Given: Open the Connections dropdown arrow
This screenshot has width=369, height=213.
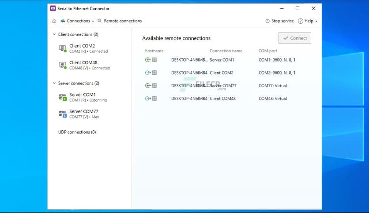Looking at the screenshot, I should tap(93, 21).
